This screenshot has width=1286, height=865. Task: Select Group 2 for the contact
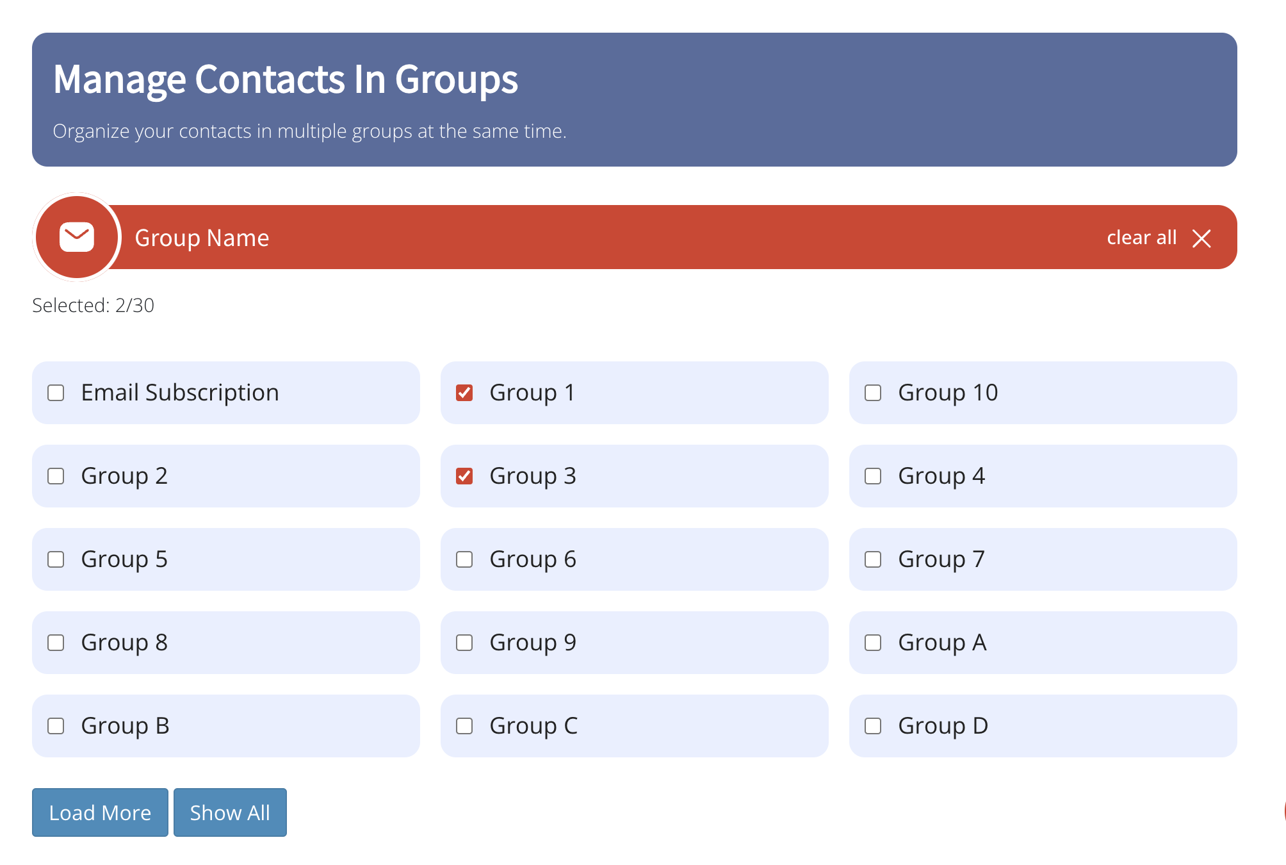point(56,475)
